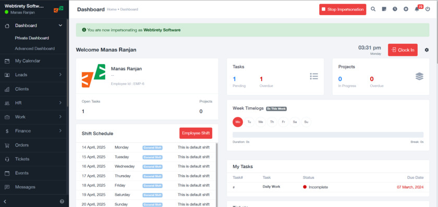Viewport: 438px width, 207px height.
Task: Open the search icon in header
Action: point(373,9)
